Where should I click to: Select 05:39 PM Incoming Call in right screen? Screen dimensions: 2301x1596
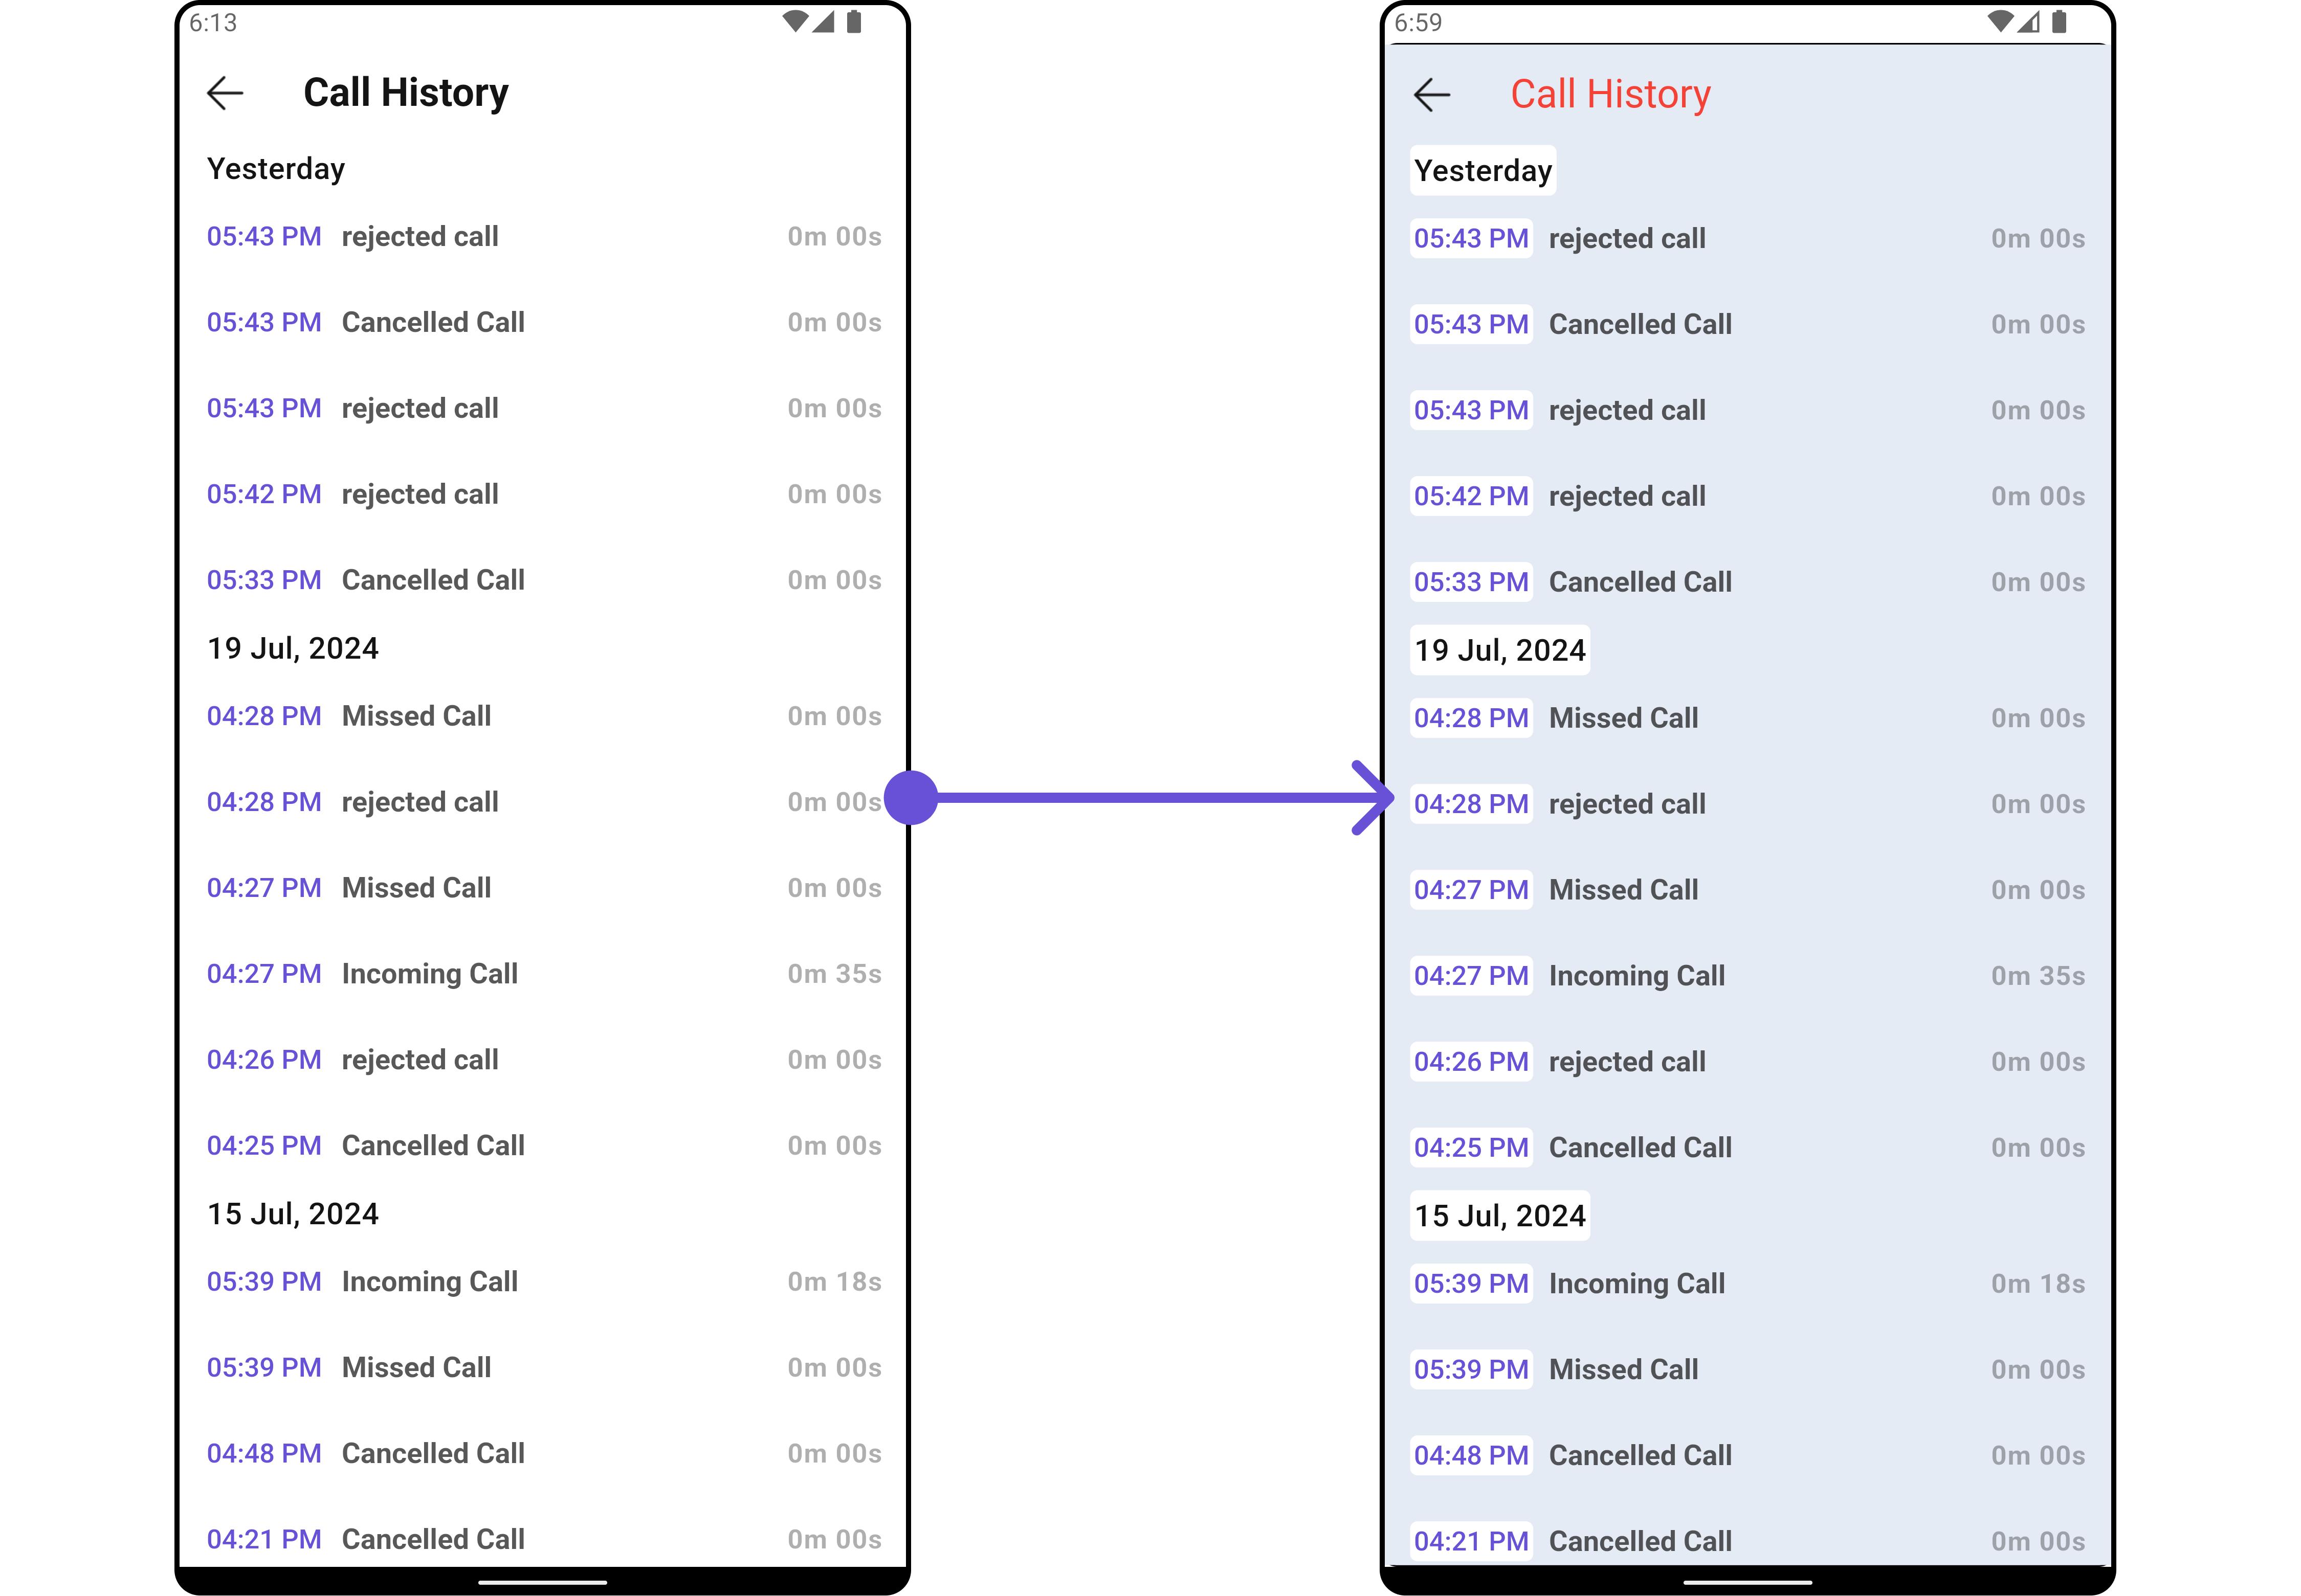point(1636,1283)
